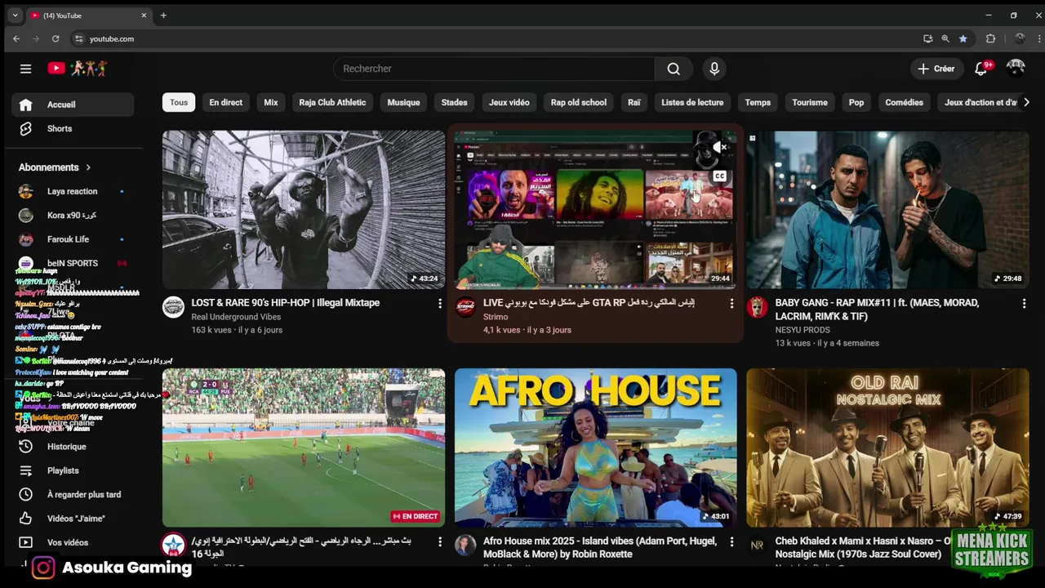Open the live football match thumbnail

[x=304, y=448]
